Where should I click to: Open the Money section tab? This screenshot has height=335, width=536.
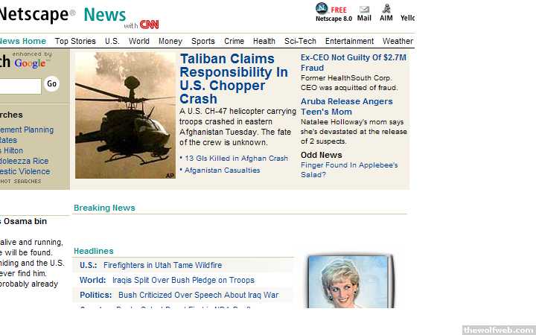170,41
